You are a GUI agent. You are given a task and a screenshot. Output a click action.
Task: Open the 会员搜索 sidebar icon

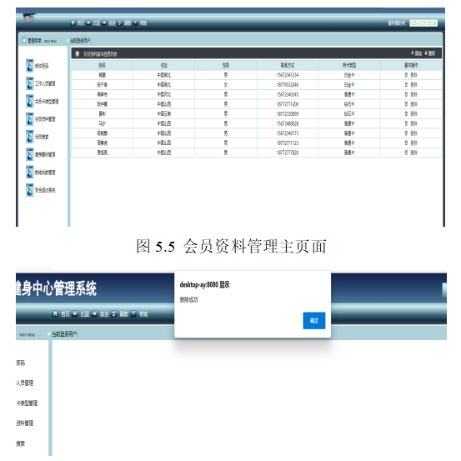(x=30, y=137)
